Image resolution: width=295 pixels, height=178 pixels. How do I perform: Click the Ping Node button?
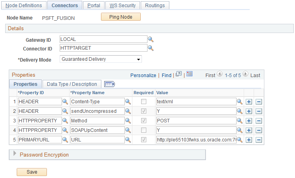121,17
